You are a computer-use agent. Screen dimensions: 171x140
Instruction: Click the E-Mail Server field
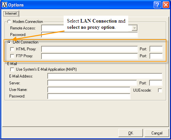click(x=92, y=83)
